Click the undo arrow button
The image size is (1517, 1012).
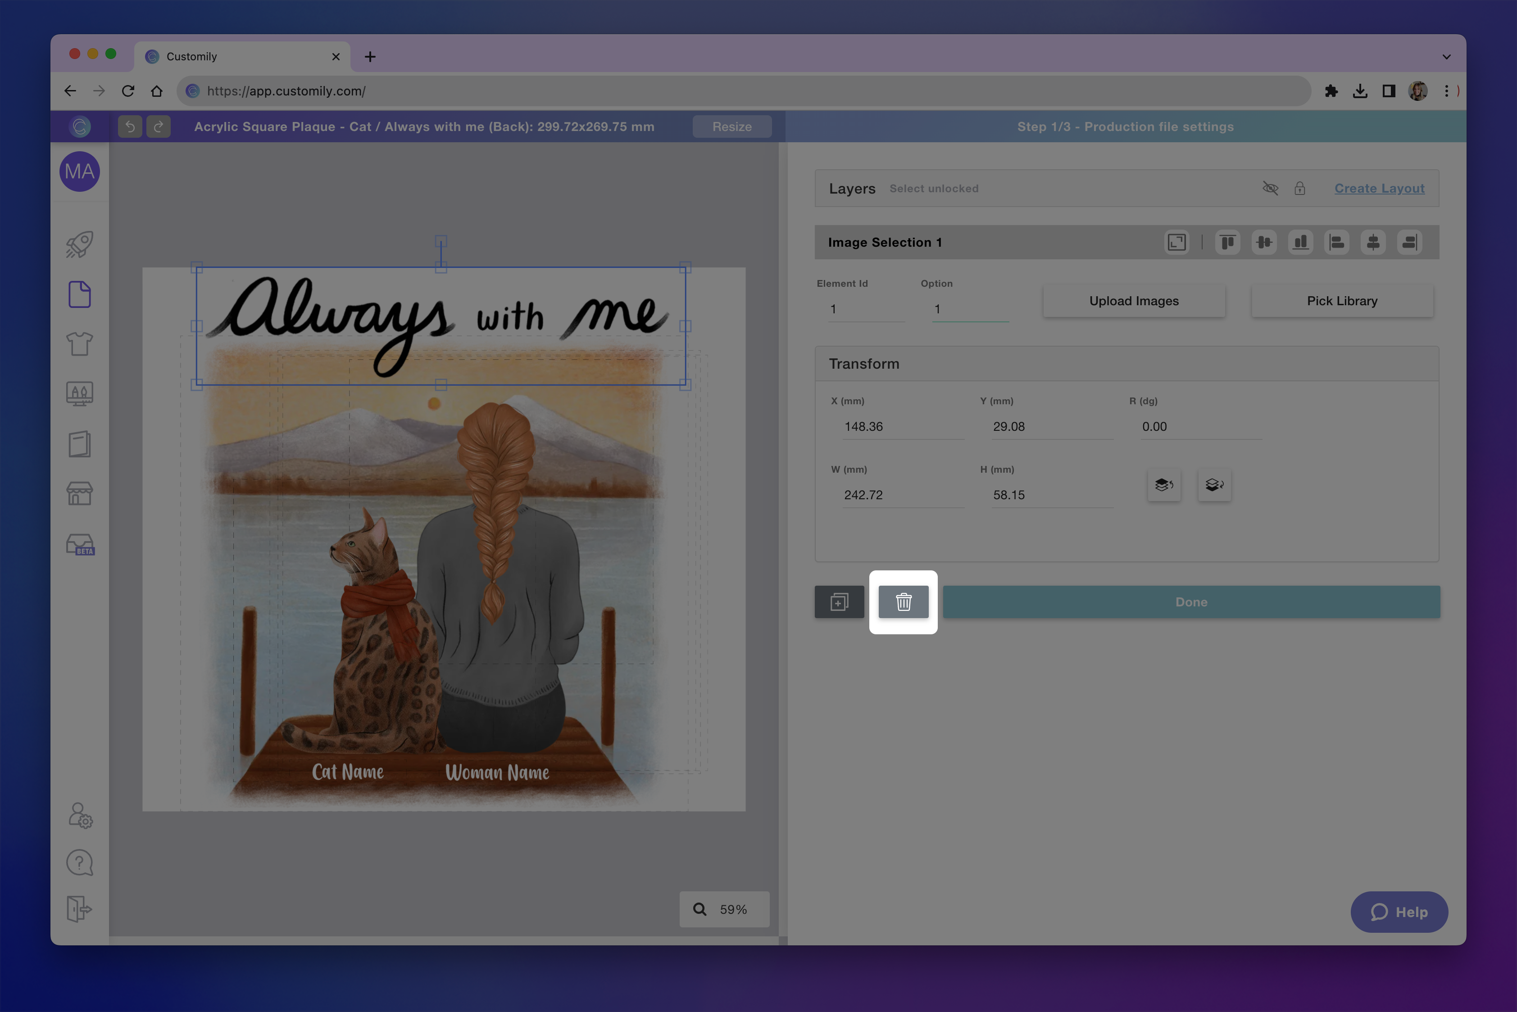coord(130,126)
